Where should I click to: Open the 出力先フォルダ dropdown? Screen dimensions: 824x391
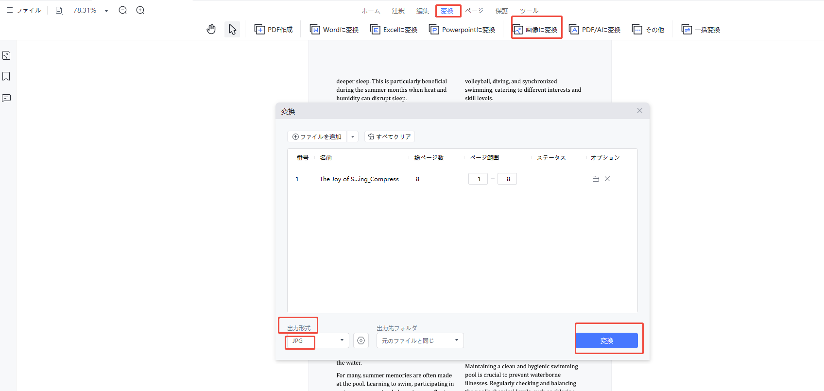point(420,340)
